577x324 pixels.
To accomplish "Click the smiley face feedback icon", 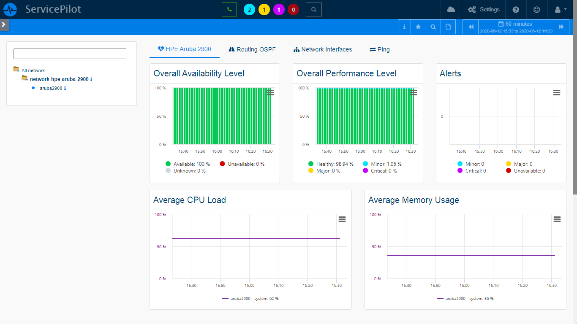I will [x=536, y=9].
